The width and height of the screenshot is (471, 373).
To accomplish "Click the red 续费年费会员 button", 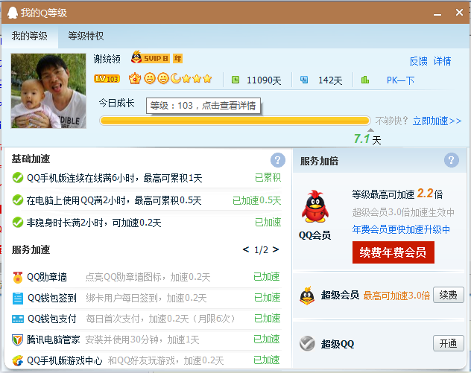I will pos(393,252).
